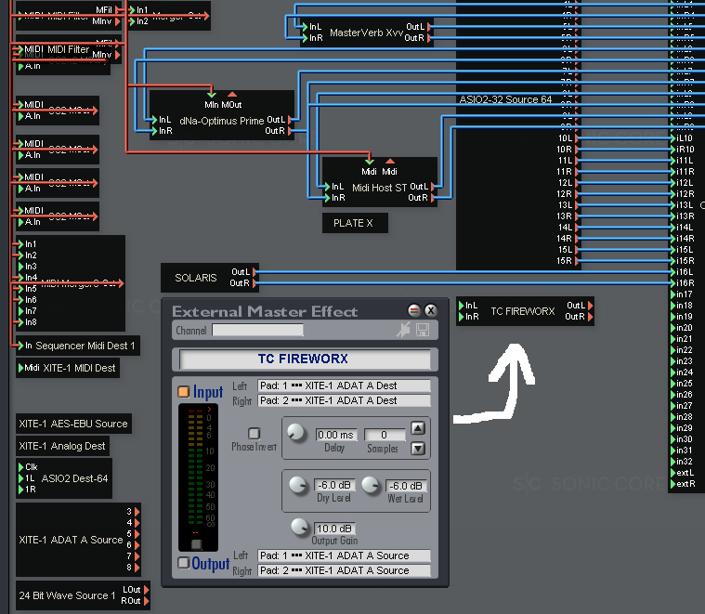Image resolution: width=705 pixels, height=614 pixels.
Task: Click output port 8 of ADAT A Source
Action: 137,568
